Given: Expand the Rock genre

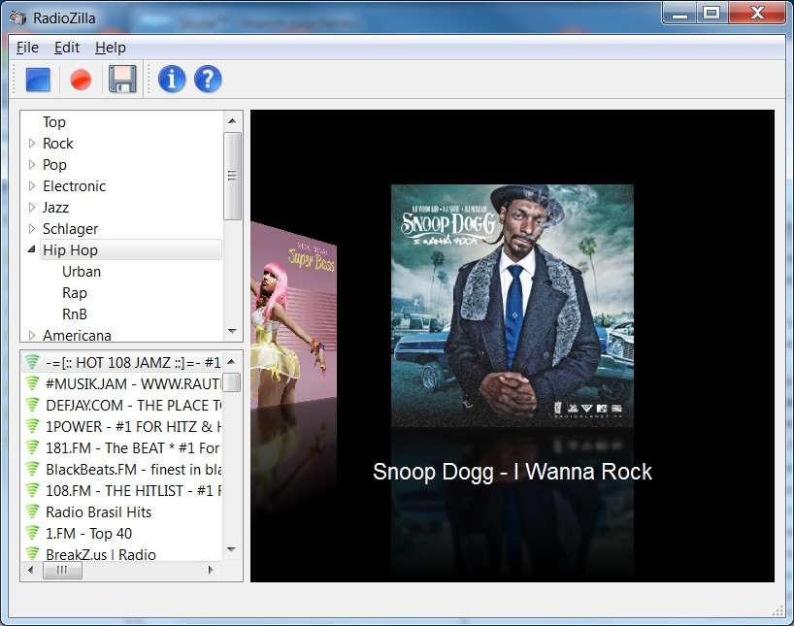Looking at the screenshot, I should pyautogui.click(x=32, y=144).
